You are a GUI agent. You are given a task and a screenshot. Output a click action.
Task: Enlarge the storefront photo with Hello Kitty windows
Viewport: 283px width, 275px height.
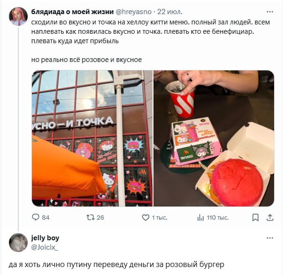coord(92,138)
